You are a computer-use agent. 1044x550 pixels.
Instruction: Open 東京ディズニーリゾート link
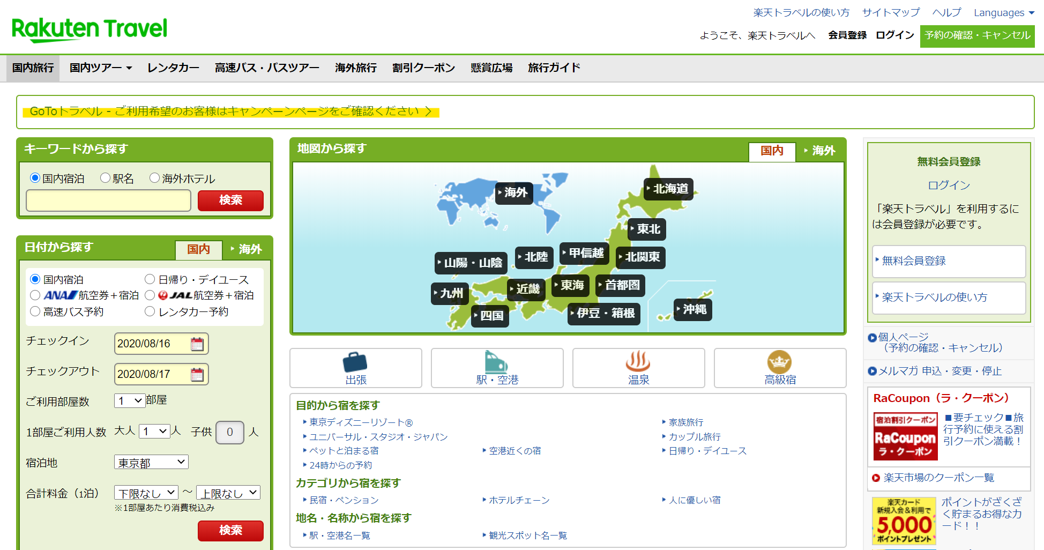[x=361, y=422]
